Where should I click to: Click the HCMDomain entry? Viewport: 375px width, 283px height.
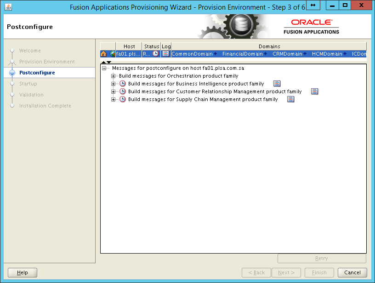pyautogui.click(x=327, y=54)
